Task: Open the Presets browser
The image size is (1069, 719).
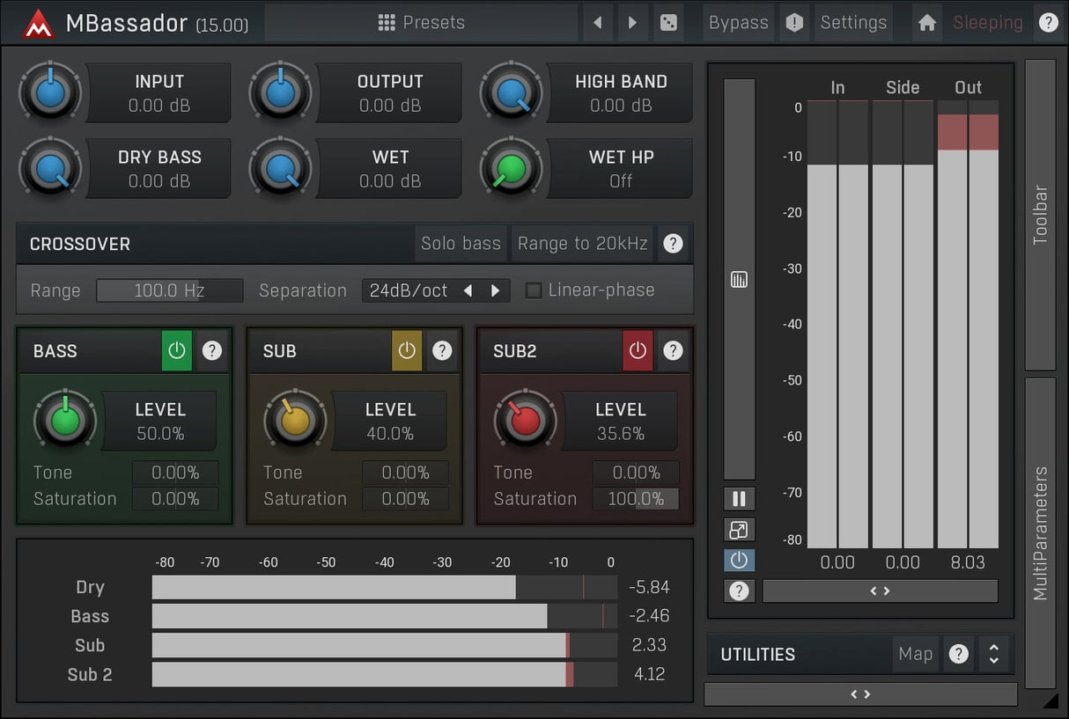Action: tap(421, 23)
